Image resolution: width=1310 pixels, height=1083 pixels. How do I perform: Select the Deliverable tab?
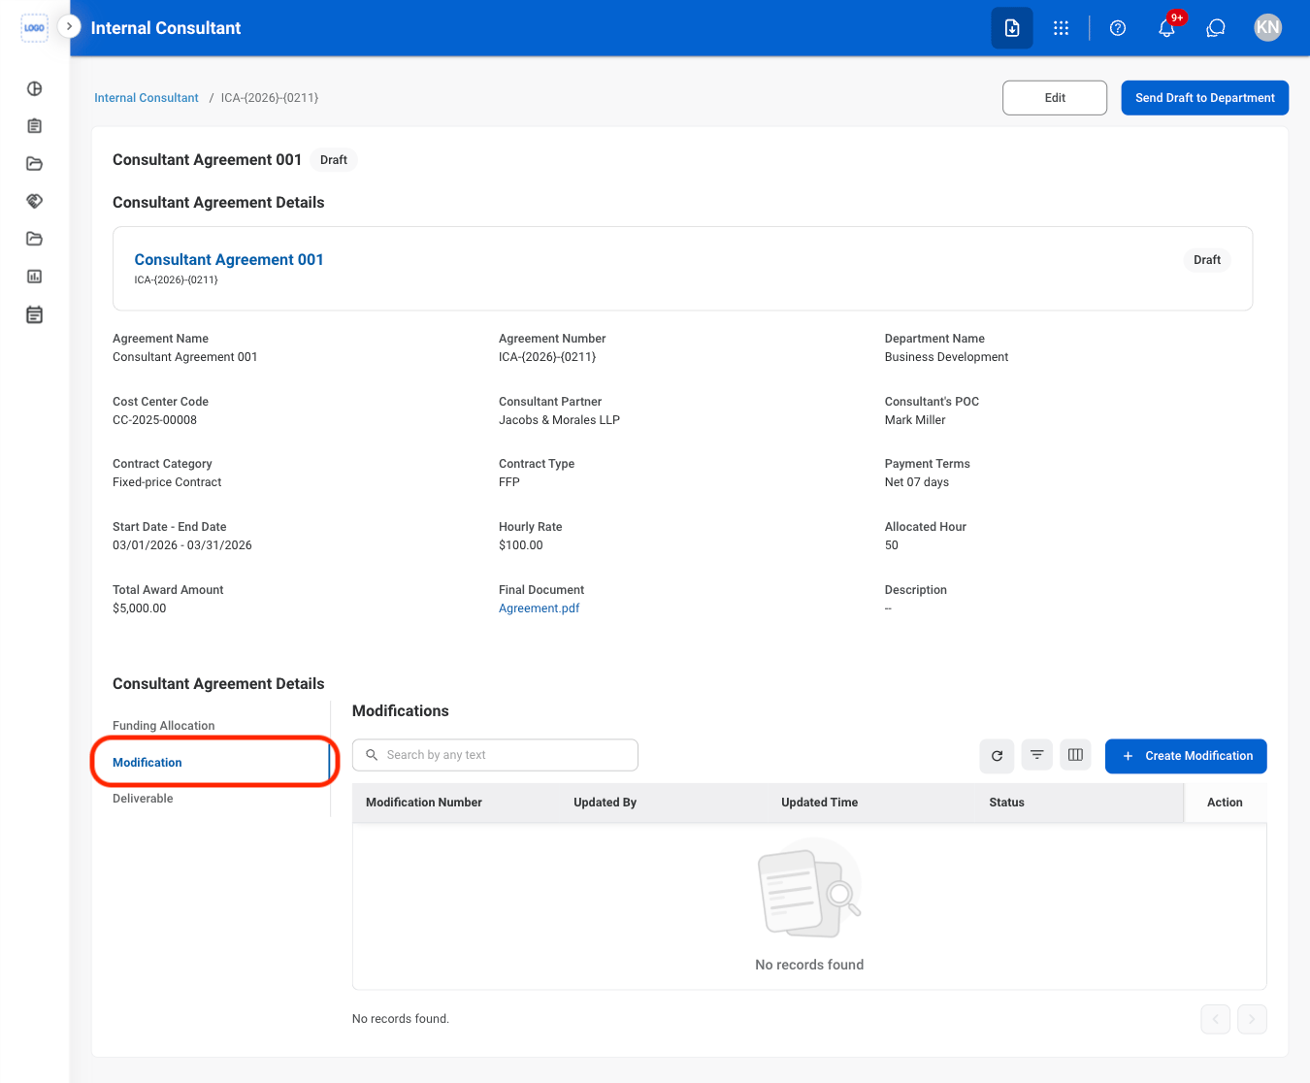click(x=143, y=799)
